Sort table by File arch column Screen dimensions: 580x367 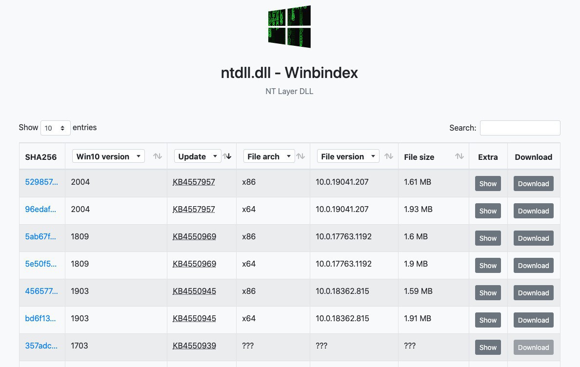pos(300,156)
